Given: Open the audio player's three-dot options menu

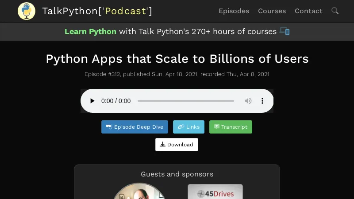Looking at the screenshot, I should tap(262, 101).
